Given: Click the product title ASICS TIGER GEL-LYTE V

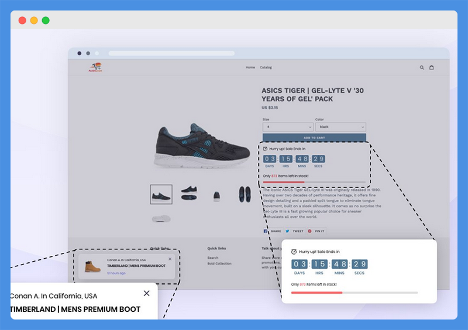Looking at the screenshot, I should pyautogui.click(x=312, y=95).
